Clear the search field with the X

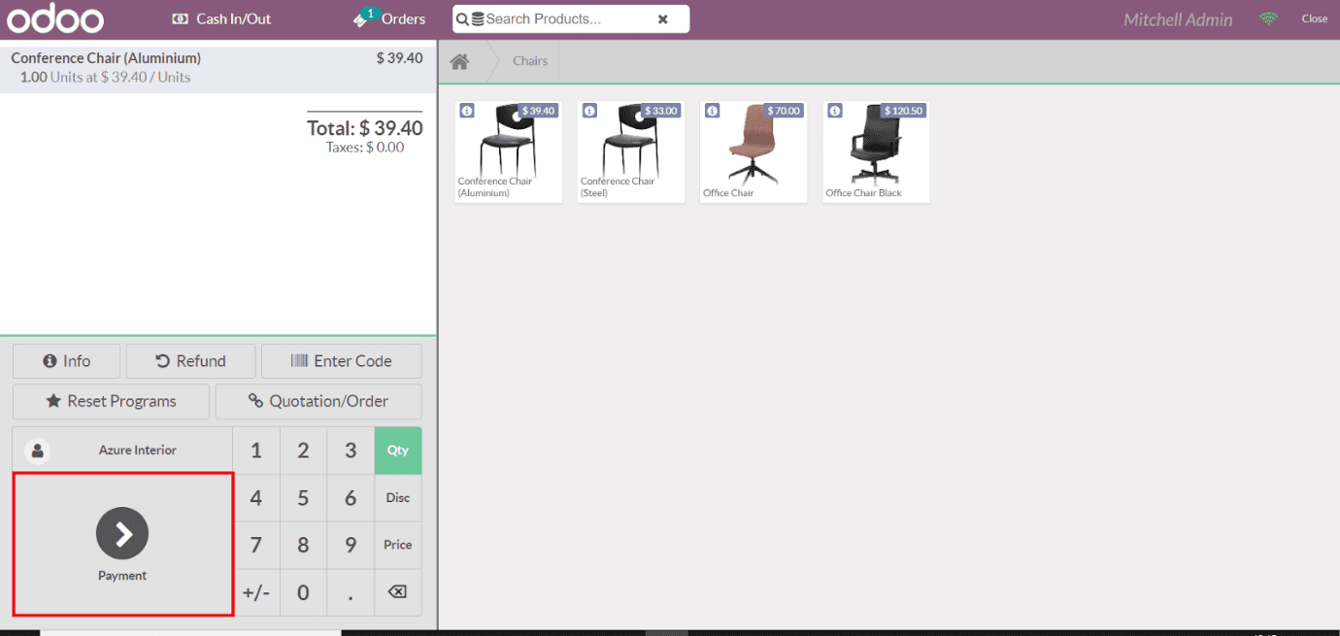point(663,18)
